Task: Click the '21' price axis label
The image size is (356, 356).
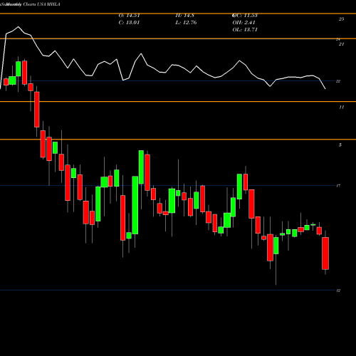Action: click(341, 44)
